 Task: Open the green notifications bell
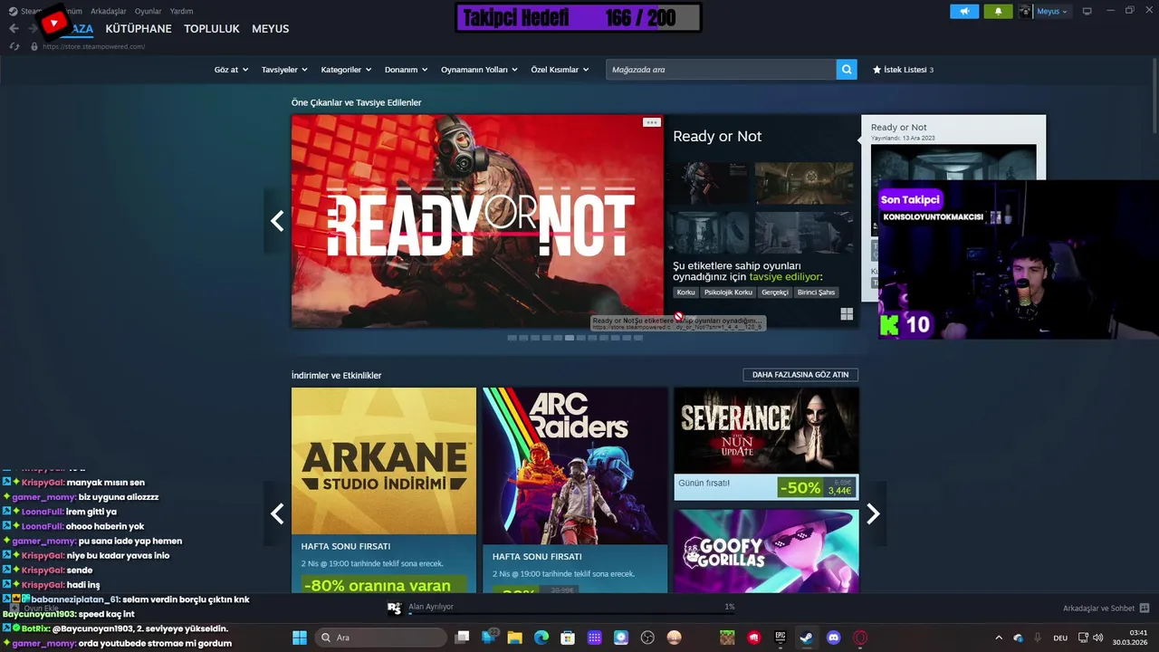pyautogui.click(x=998, y=12)
